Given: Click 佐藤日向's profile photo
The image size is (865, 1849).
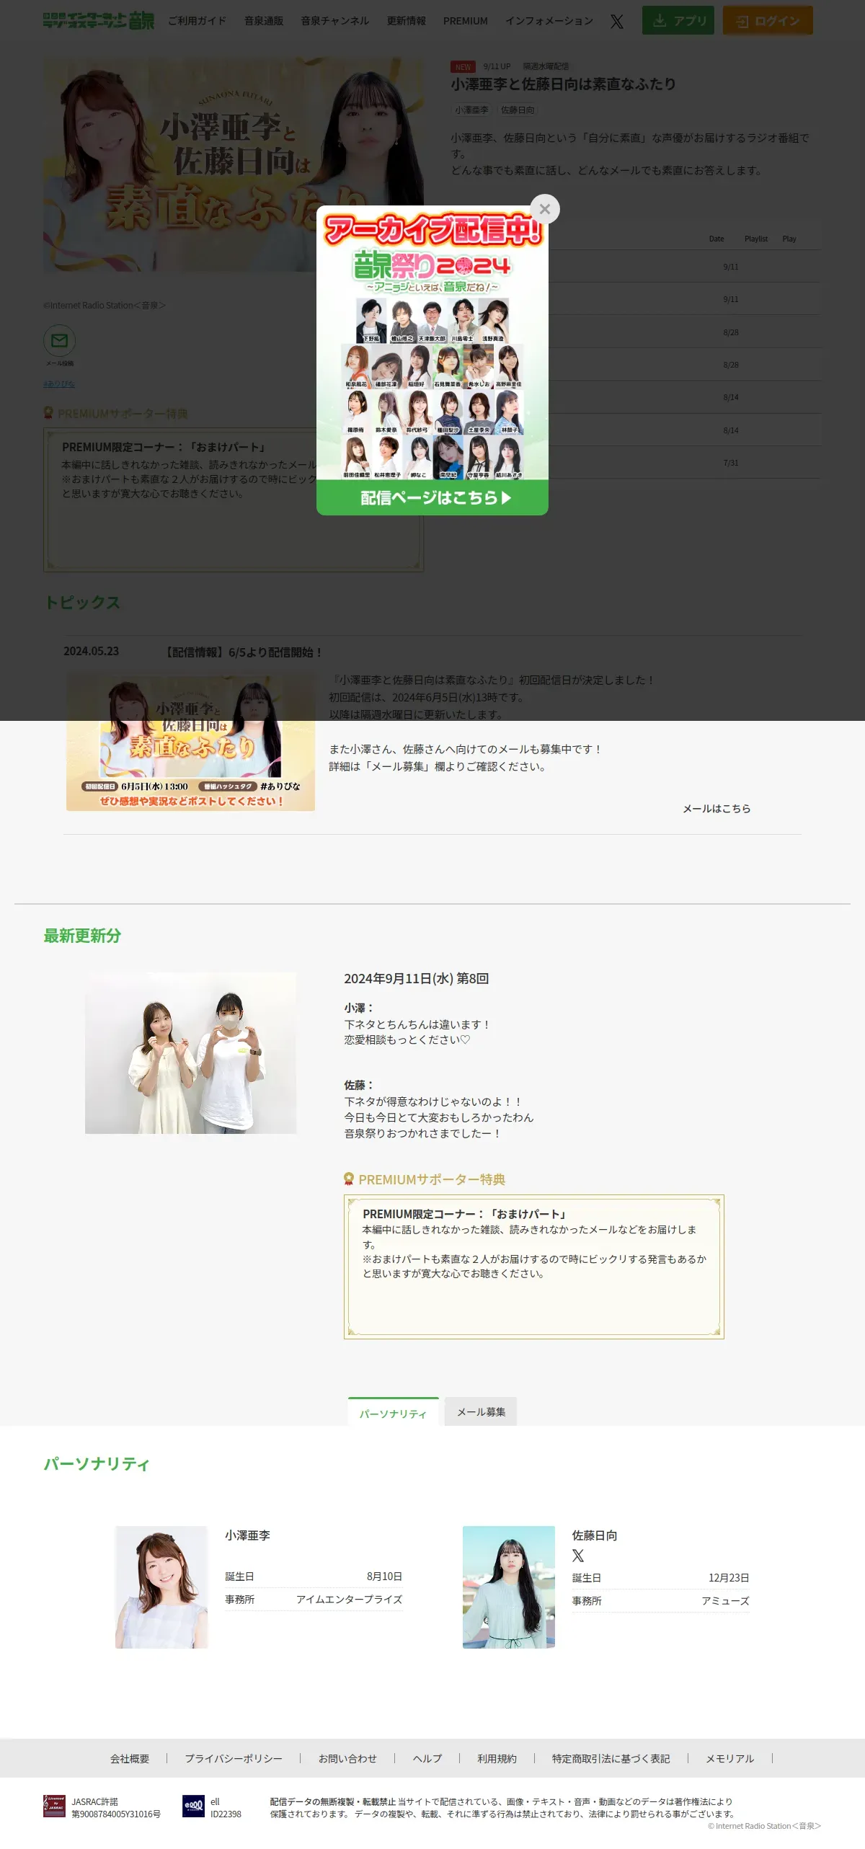Looking at the screenshot, I should [509, 1587].
